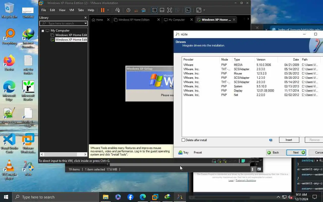Select the System driver 9.5.10.0 row
Viewport: 323px width, 202px height.
click(252, 86)
